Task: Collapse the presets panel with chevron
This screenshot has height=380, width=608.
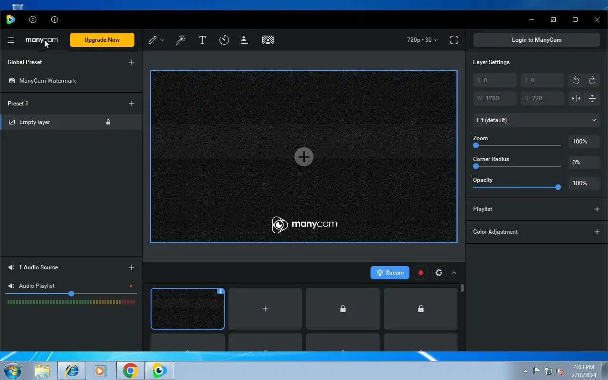Action: pyautogui.click(x=454, y=273)
